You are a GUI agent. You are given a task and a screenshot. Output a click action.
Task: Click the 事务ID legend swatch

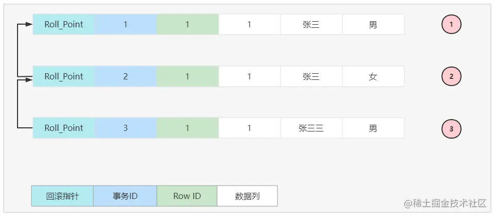tap(124, 196)
